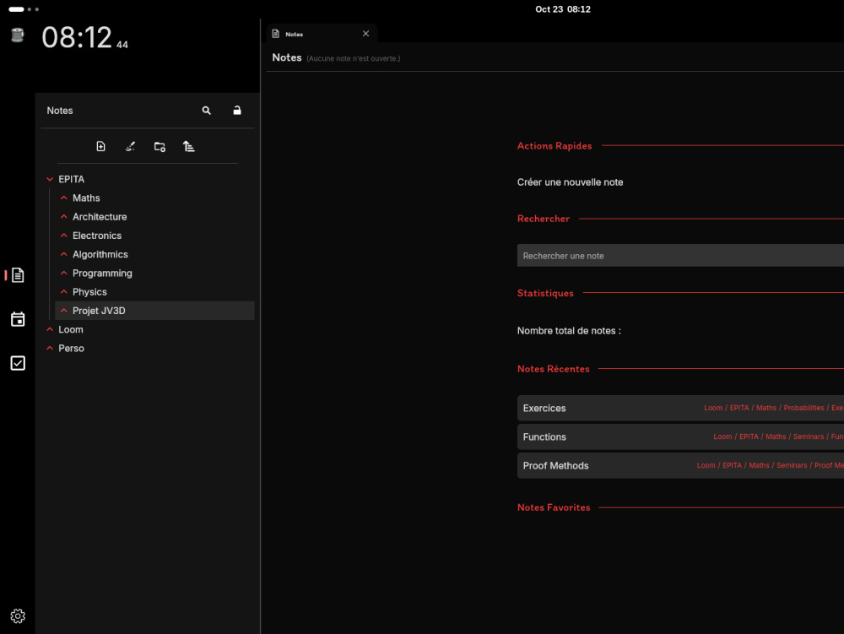The image size is (844, 634).
Task: Expand the Projet JV3D folder chevron
Action: (x=63, y=311)
